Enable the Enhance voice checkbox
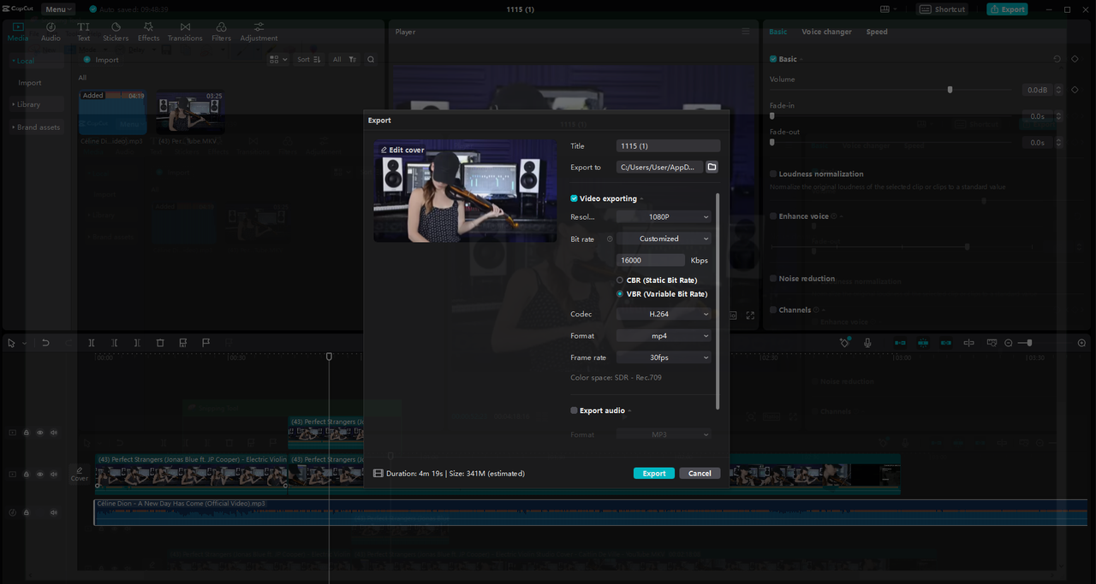Viewport: 1096px width, 584px height. coord(773,216)
